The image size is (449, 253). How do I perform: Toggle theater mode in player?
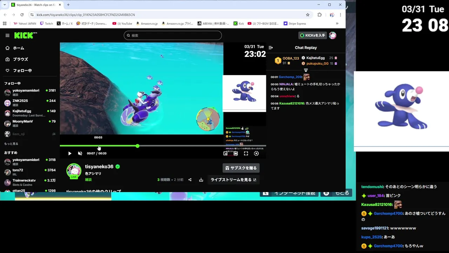click(x=236, y=154)
